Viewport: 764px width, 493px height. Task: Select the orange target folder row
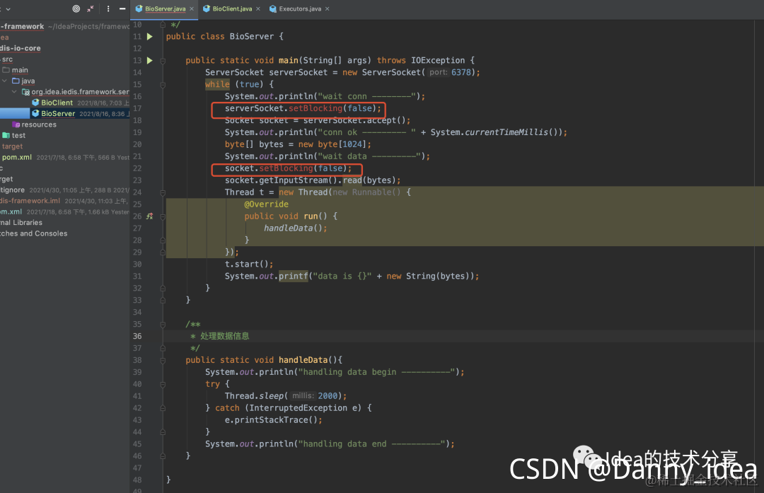(x=65, y=146)
